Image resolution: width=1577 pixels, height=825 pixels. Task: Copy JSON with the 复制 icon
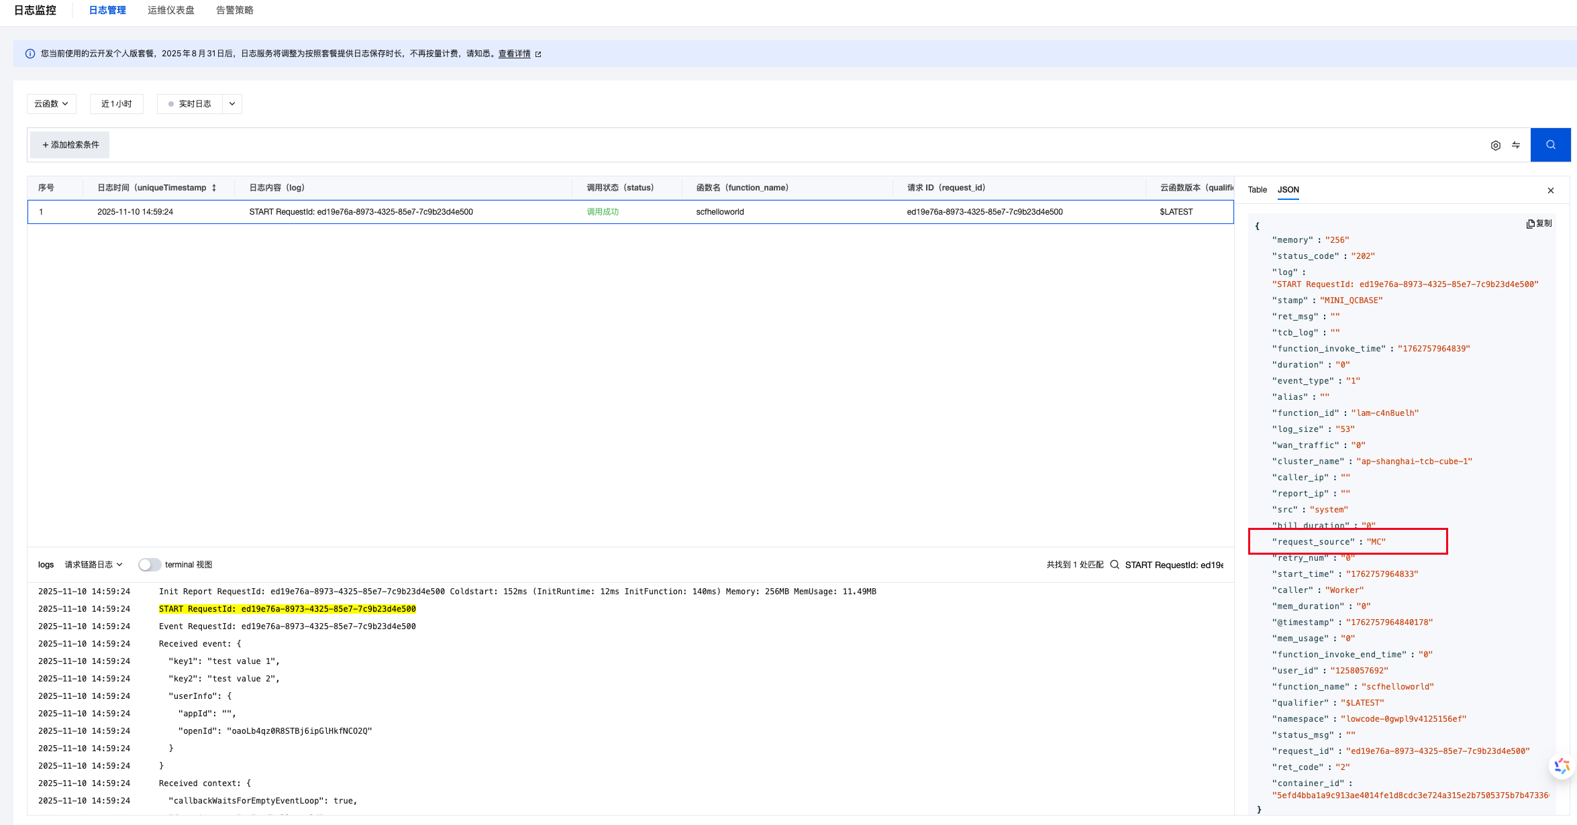tap(1539, 223)
